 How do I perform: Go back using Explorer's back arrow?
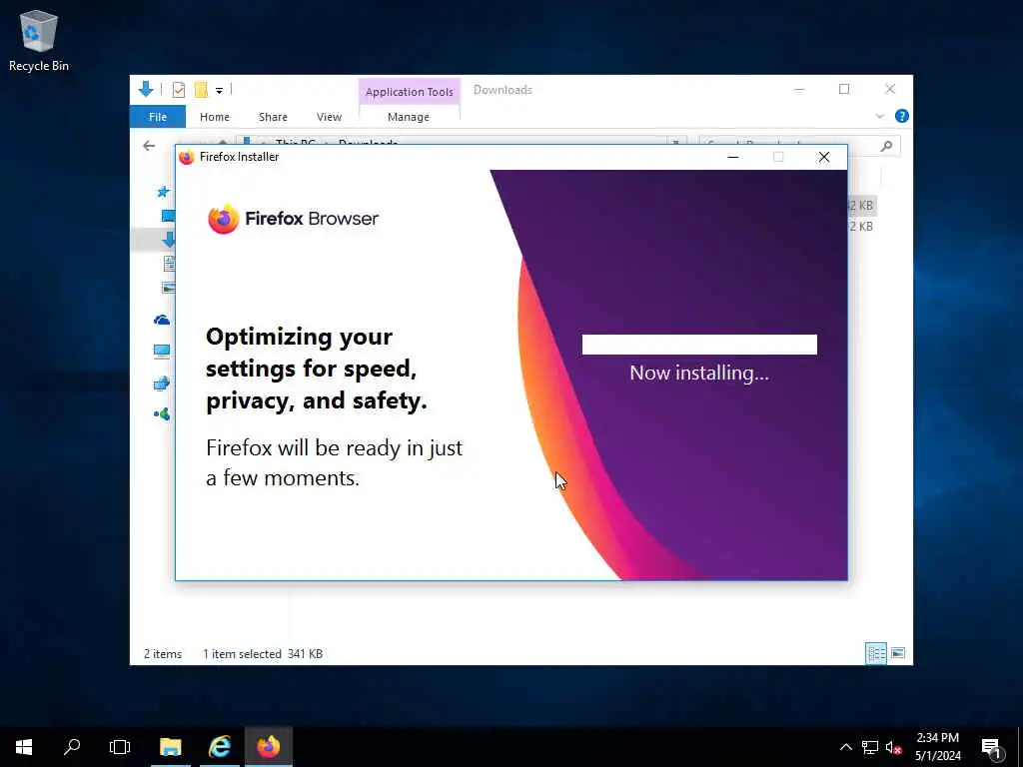(150, 146)
